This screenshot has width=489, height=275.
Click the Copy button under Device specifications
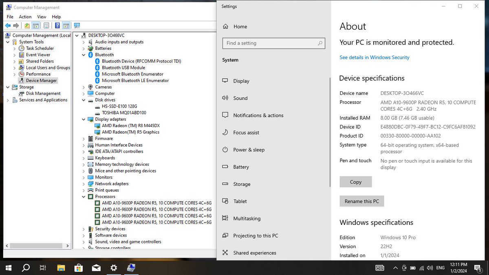tap(356, 182)
